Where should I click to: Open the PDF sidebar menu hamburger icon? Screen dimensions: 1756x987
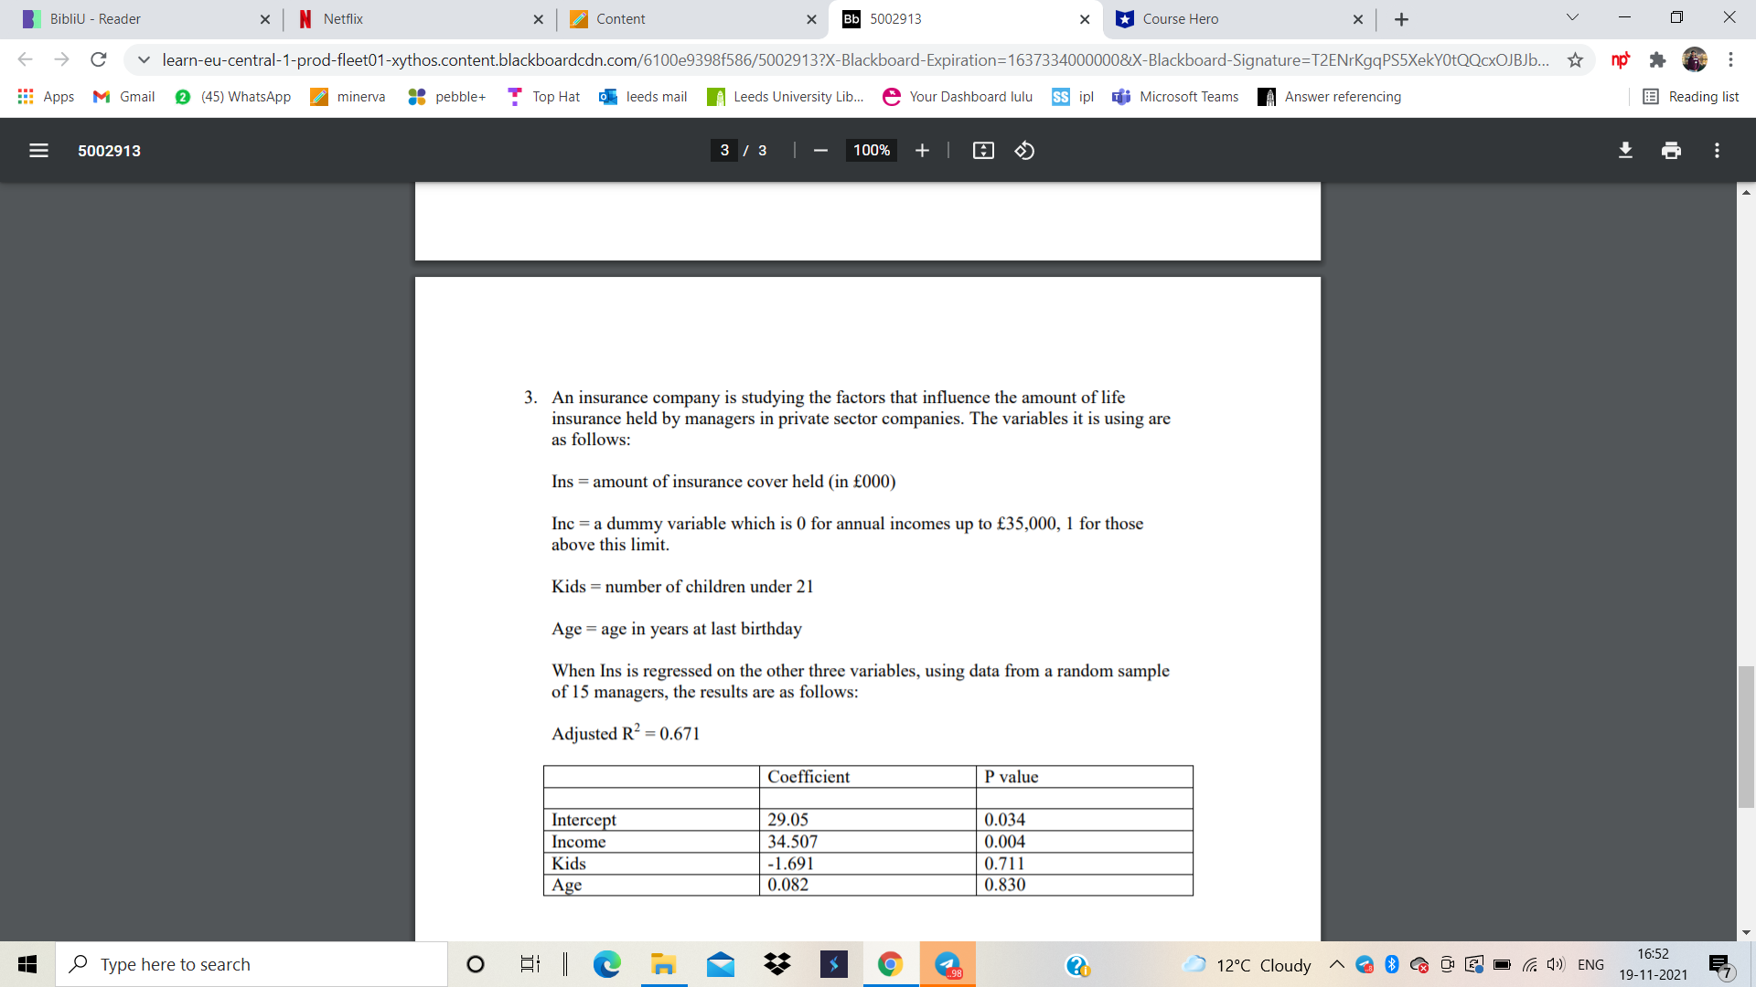(38, 151)
